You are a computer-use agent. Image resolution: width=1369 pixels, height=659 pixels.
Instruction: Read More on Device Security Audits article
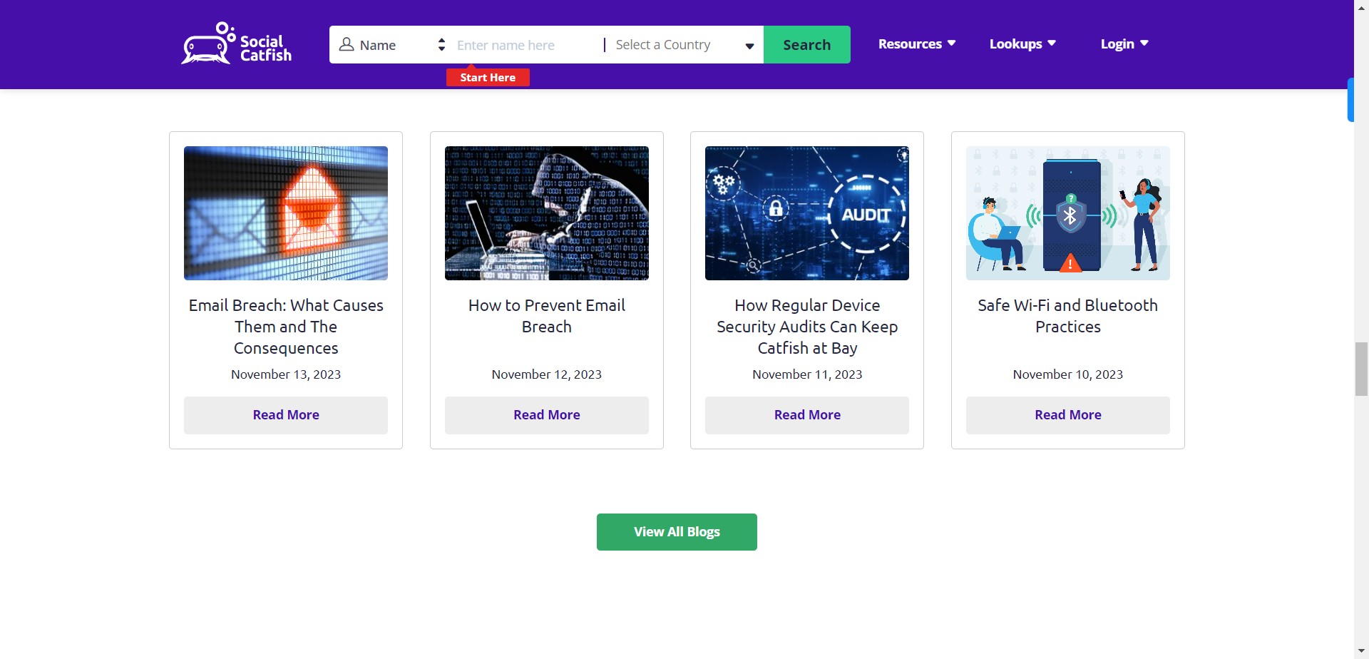point(807,415)
